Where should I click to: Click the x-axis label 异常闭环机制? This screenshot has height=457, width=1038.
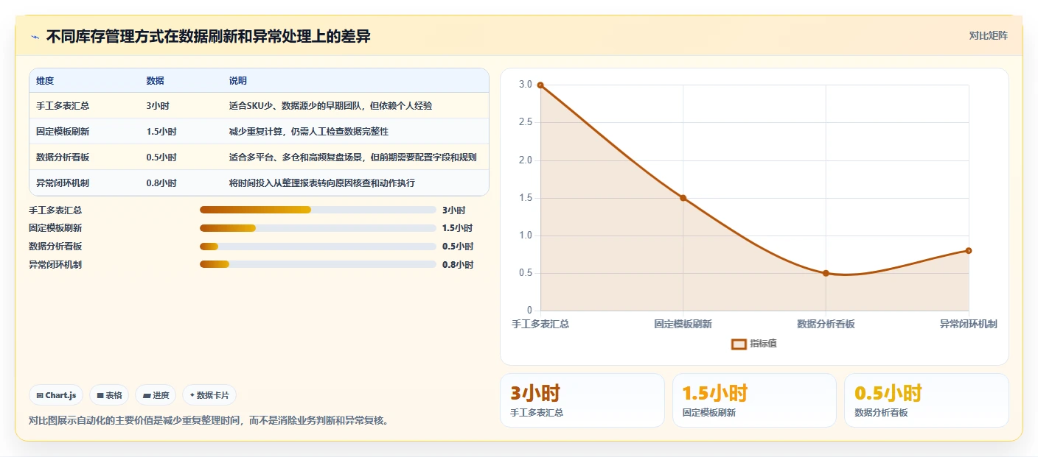[x=968, y=324]
